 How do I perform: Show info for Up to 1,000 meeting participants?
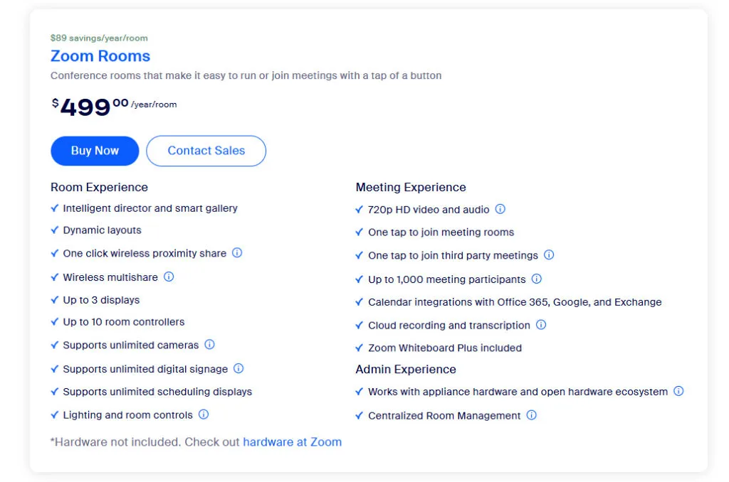537,279
